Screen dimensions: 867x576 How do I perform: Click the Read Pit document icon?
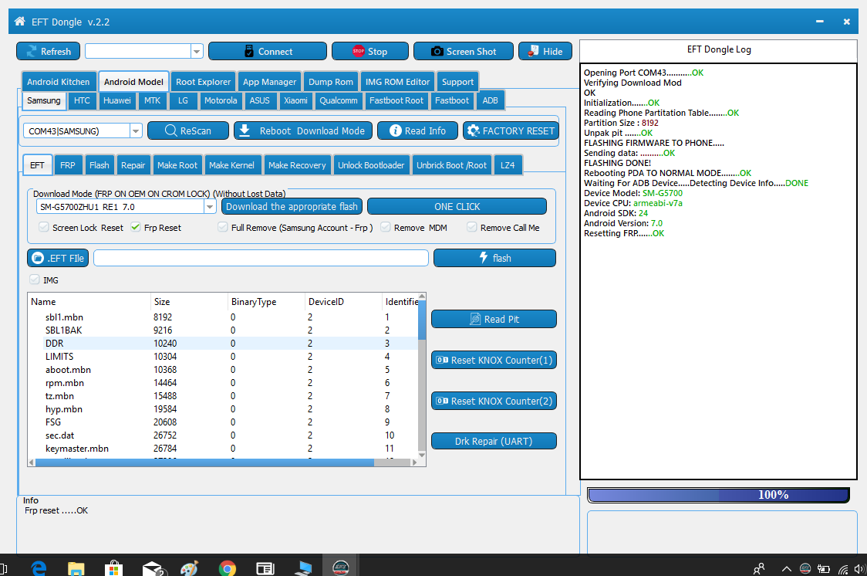coord(475,319)
